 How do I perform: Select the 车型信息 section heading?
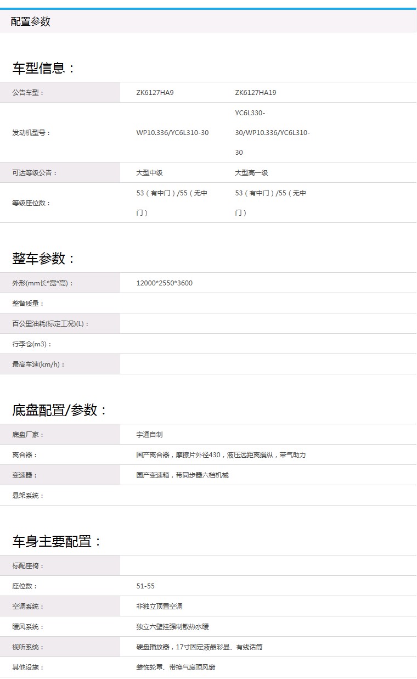(43, 68)
